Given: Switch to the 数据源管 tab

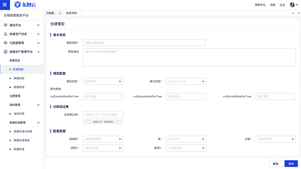Looking at the screenshot, I should click(73, 13).
